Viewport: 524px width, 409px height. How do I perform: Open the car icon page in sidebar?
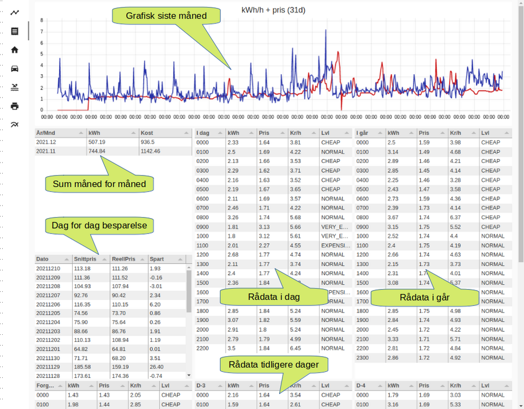[15, 69]
